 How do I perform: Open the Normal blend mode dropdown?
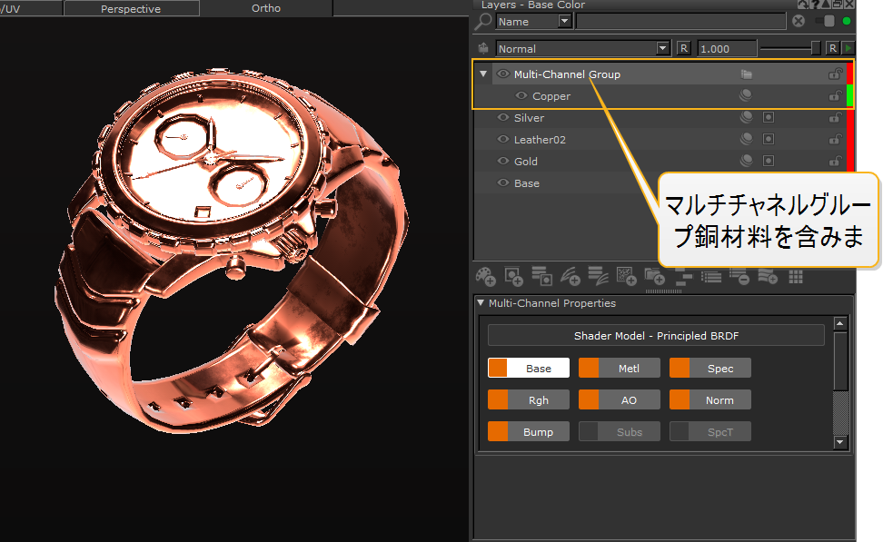pyautogui.click(x=662, y=49)
